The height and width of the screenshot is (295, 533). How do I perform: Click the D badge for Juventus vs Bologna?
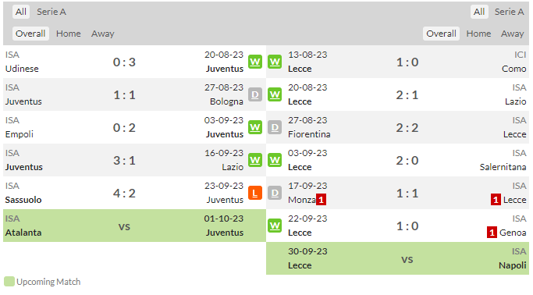(x=255, y=95)
